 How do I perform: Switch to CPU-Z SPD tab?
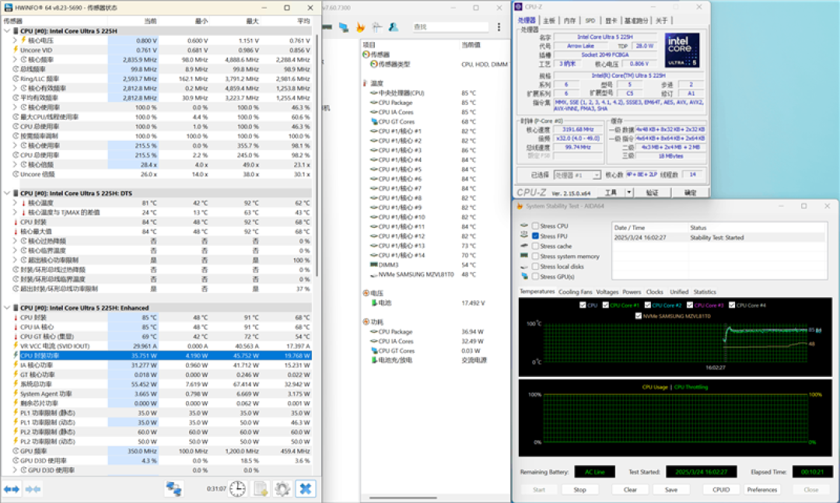click(x=590, y=20)
